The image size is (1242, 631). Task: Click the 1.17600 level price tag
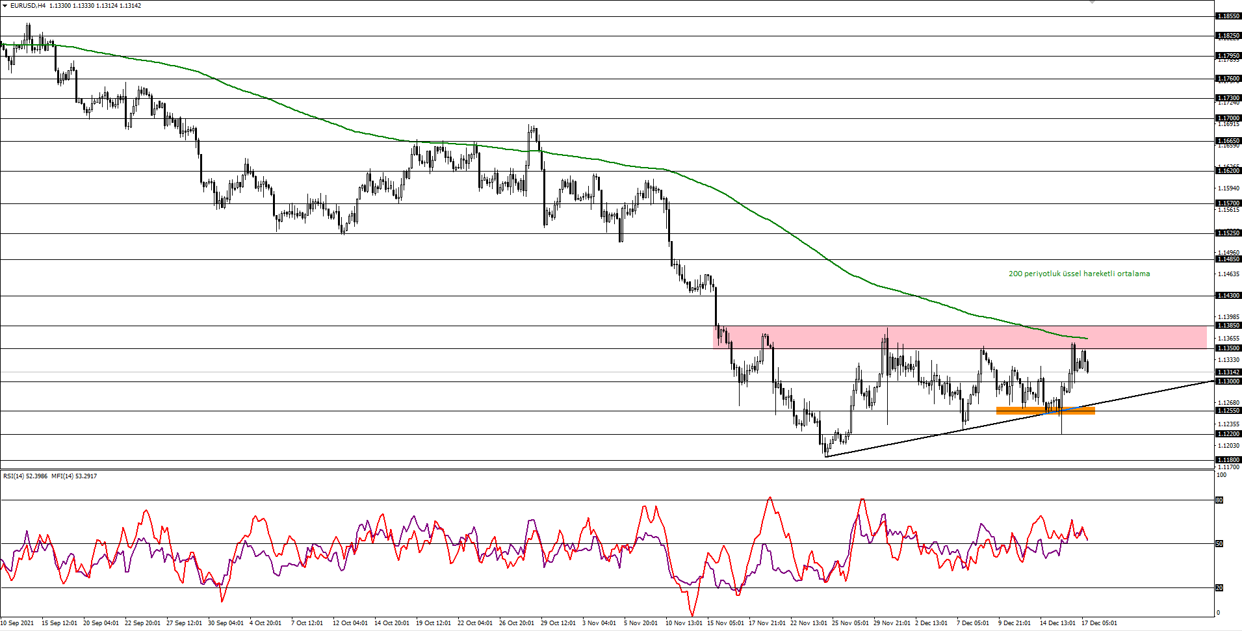tap(1228, 79)
